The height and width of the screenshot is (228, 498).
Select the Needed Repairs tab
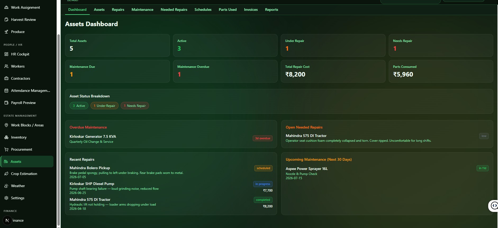click(x=174, y=9)
